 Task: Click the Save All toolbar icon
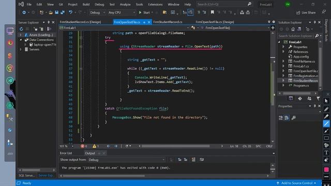click(x=63, y=12)
